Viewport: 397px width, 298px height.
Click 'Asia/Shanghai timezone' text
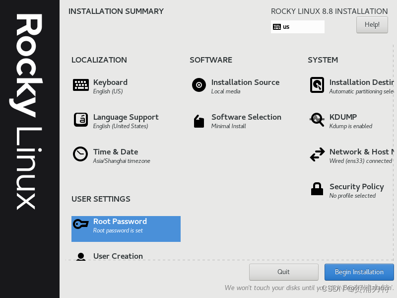tap(122, 161)
